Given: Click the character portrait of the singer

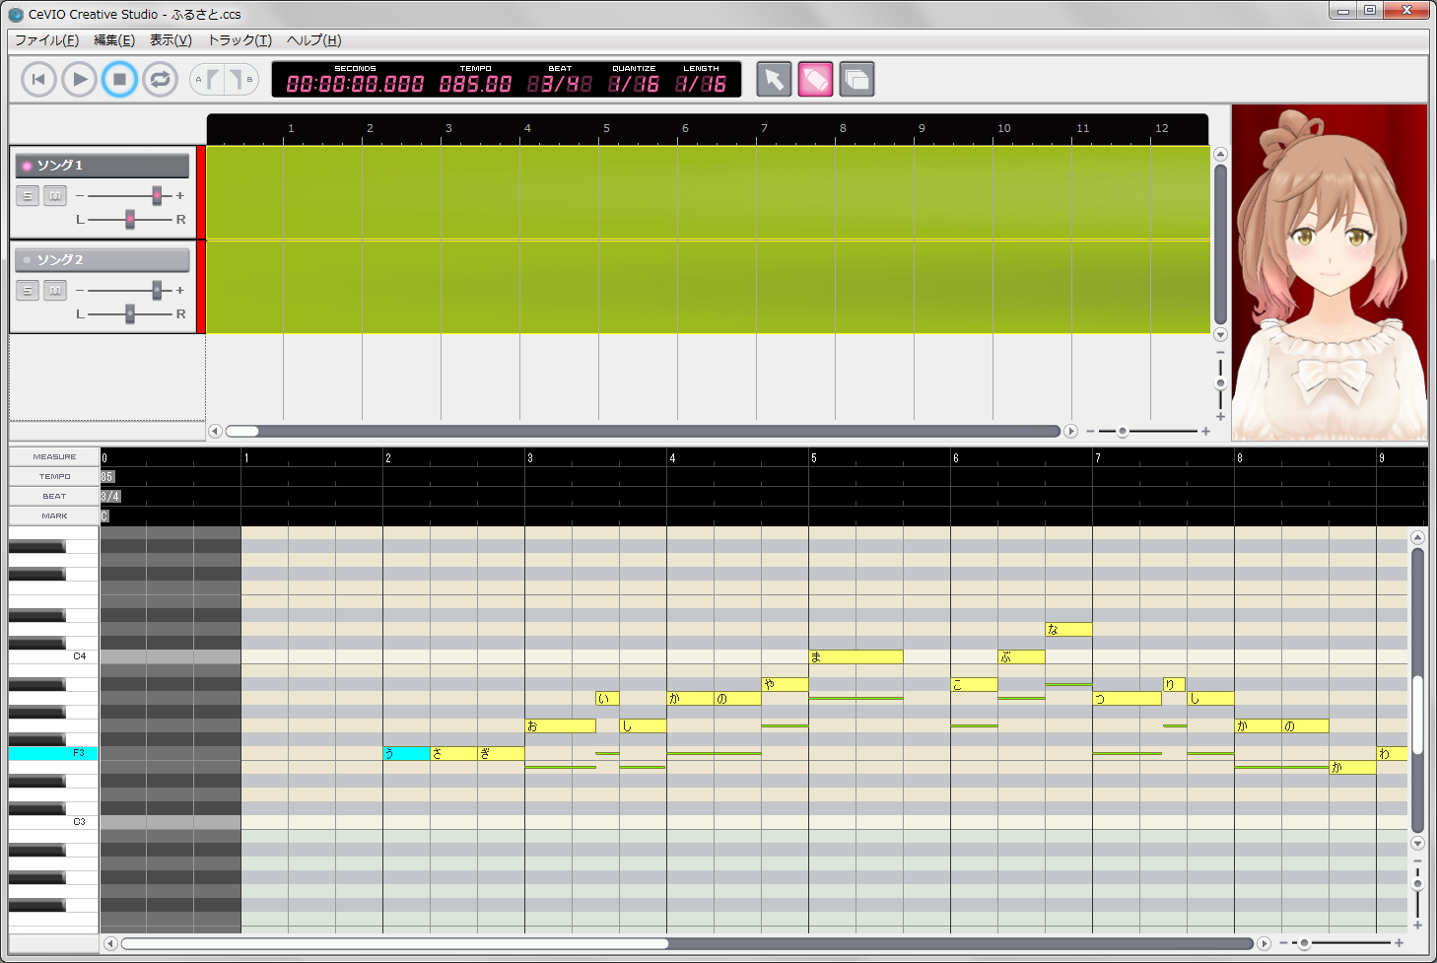Looking at the screenshot, I should pos(1330,273).
